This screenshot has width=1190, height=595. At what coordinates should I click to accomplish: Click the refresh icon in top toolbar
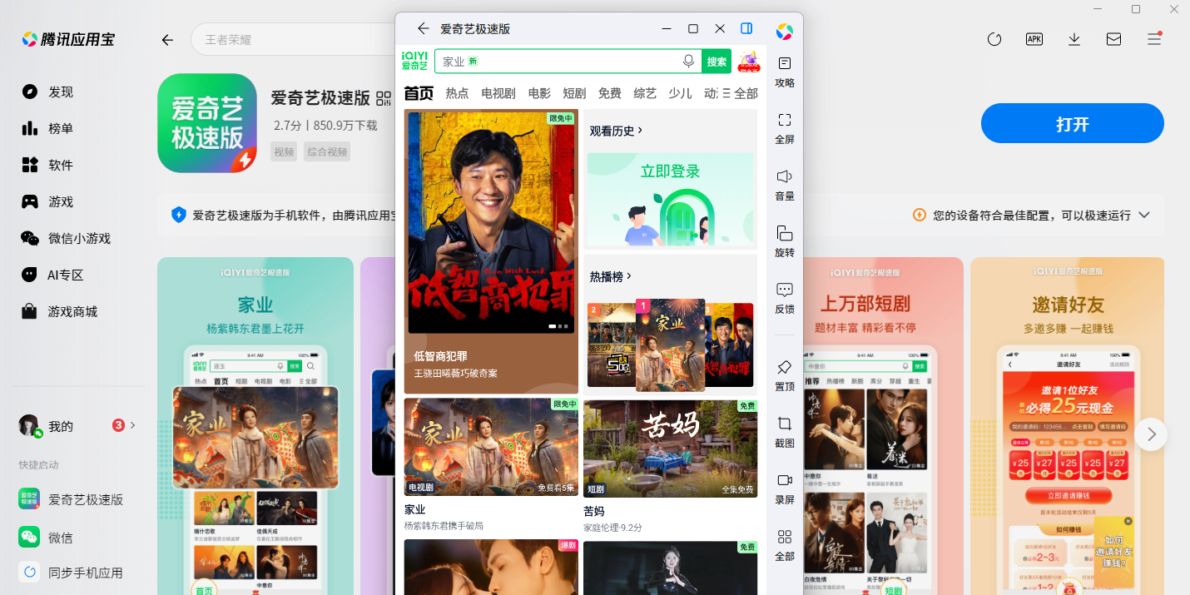(994, 39)
